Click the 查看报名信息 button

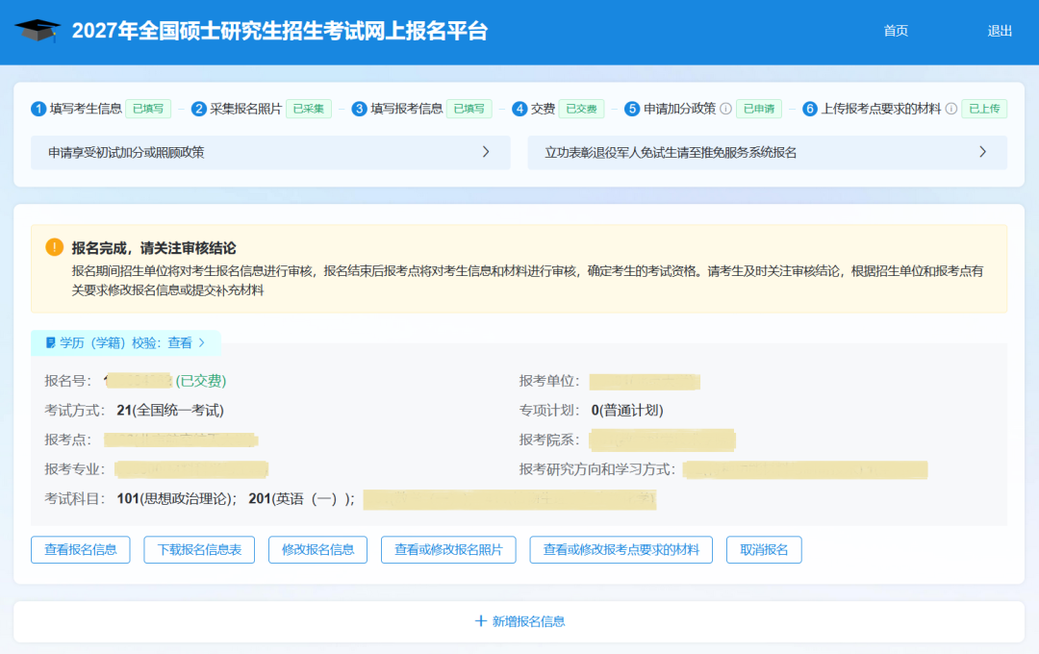(x=81, y=550)
